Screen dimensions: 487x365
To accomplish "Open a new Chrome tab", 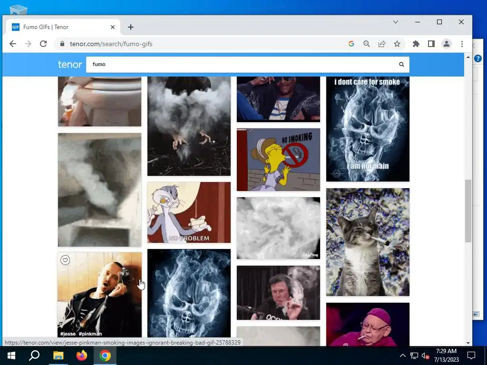I will pos(130,27).
